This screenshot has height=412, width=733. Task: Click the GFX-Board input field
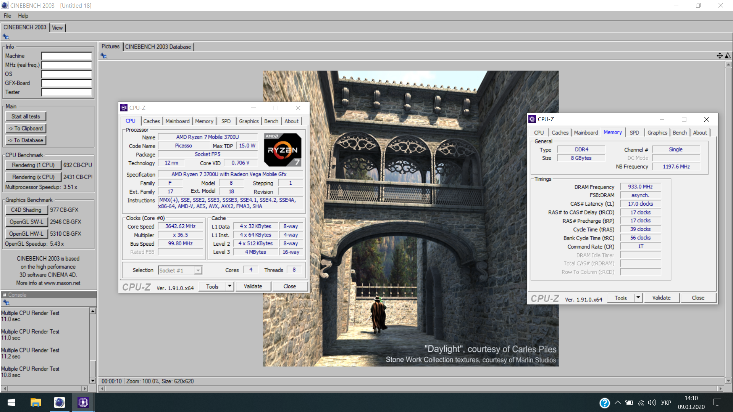(66, 83)
